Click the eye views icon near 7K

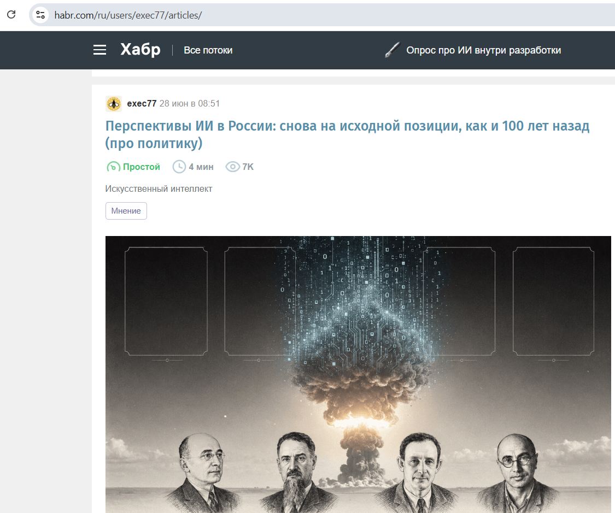[x=232, y=167]
